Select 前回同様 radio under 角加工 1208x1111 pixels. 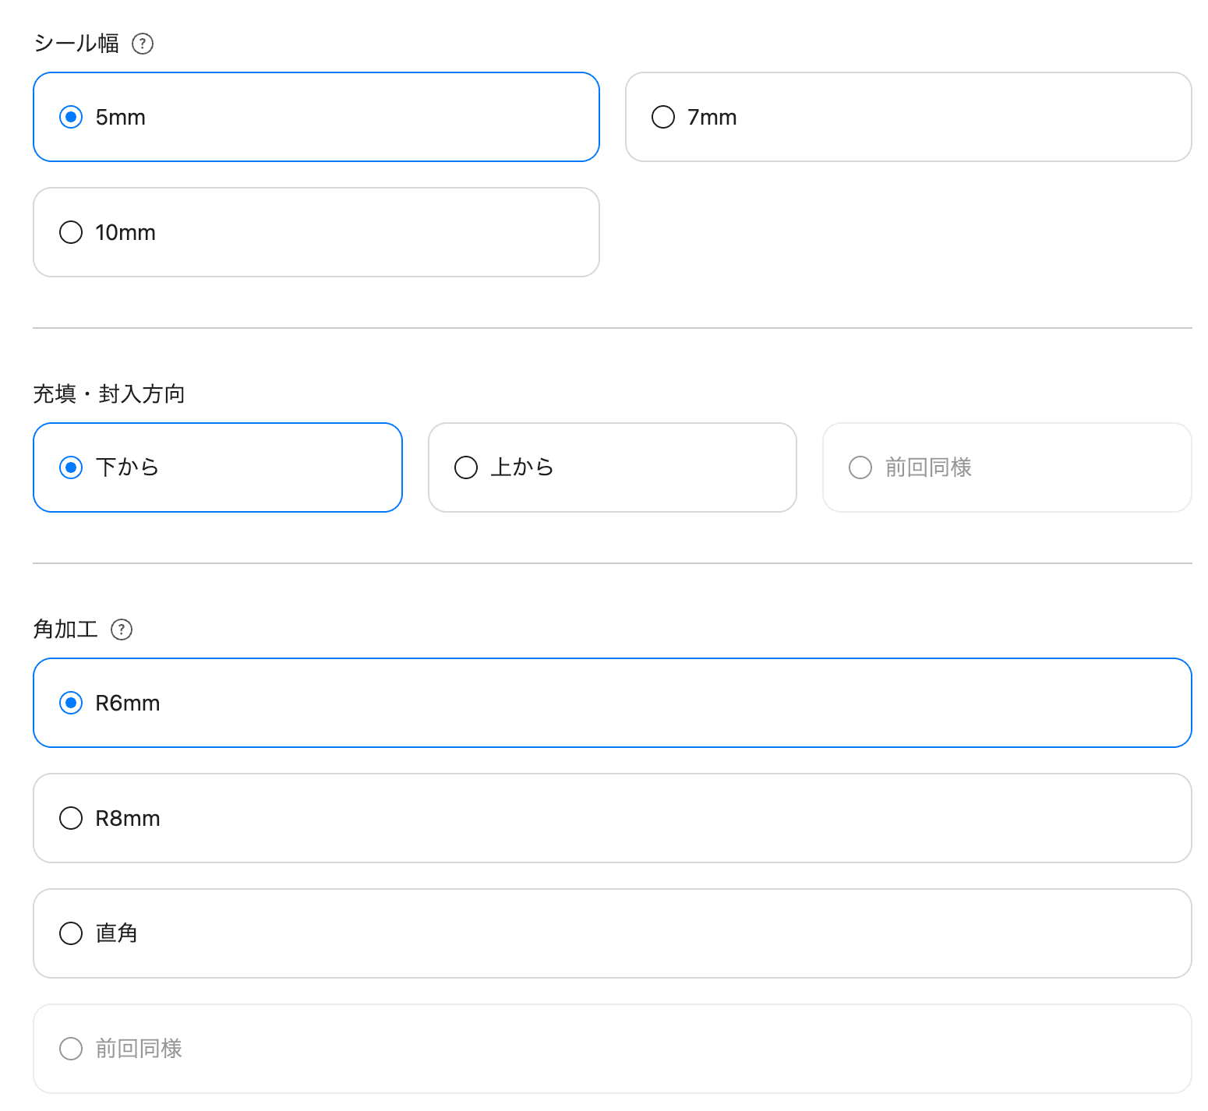click(71, 1049)
